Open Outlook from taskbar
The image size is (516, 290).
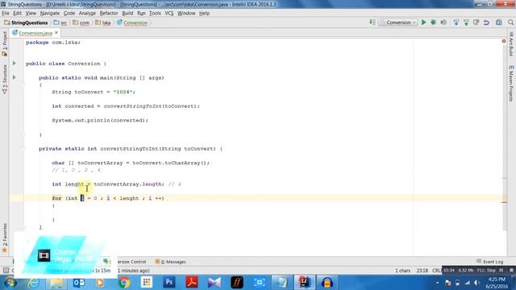79,283
